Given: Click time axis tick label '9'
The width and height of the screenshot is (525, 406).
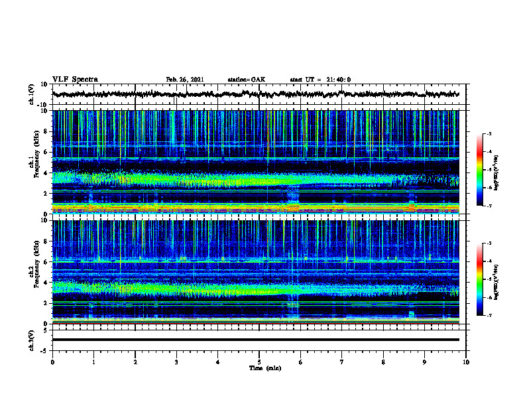Looking at the screenshot, I should pos(424,362).
